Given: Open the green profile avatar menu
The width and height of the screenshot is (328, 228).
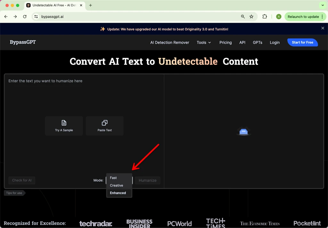Looking at the screenshot, I should coord(279,17).
